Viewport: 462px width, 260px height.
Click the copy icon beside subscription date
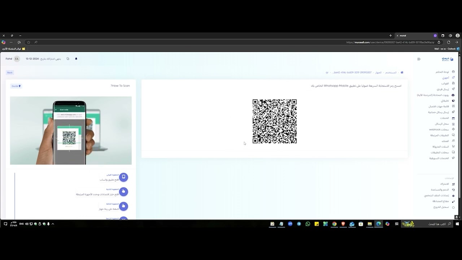[67, 58]
